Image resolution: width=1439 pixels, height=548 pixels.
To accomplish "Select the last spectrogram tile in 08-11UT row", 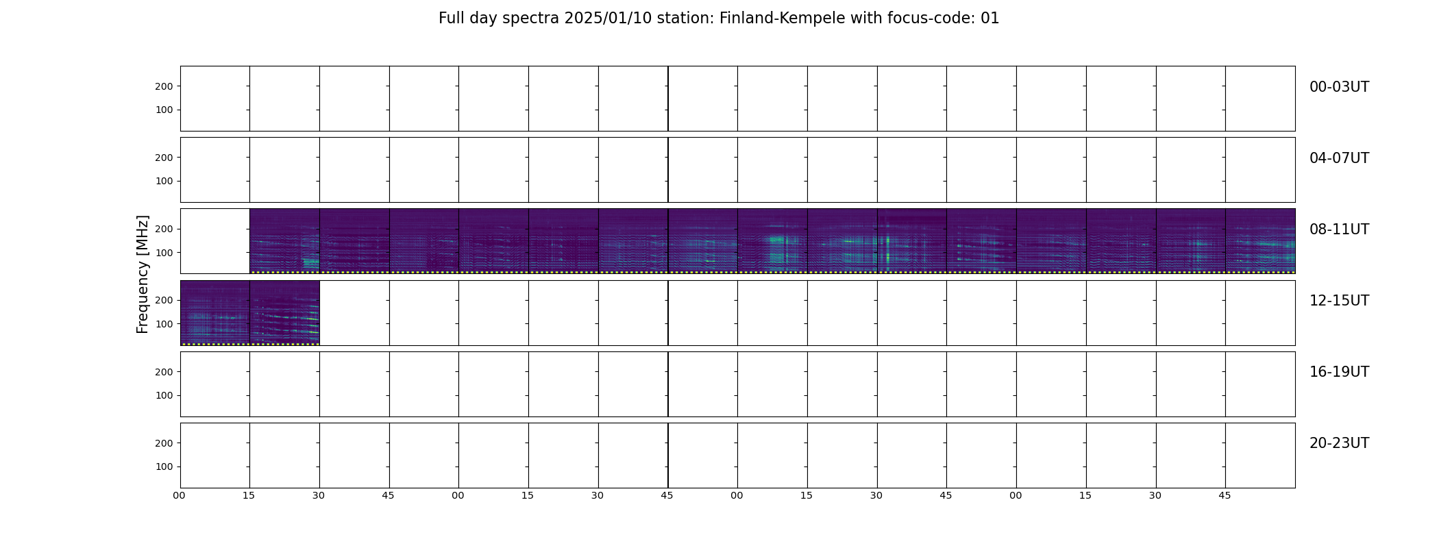I will pos(1260,241).
